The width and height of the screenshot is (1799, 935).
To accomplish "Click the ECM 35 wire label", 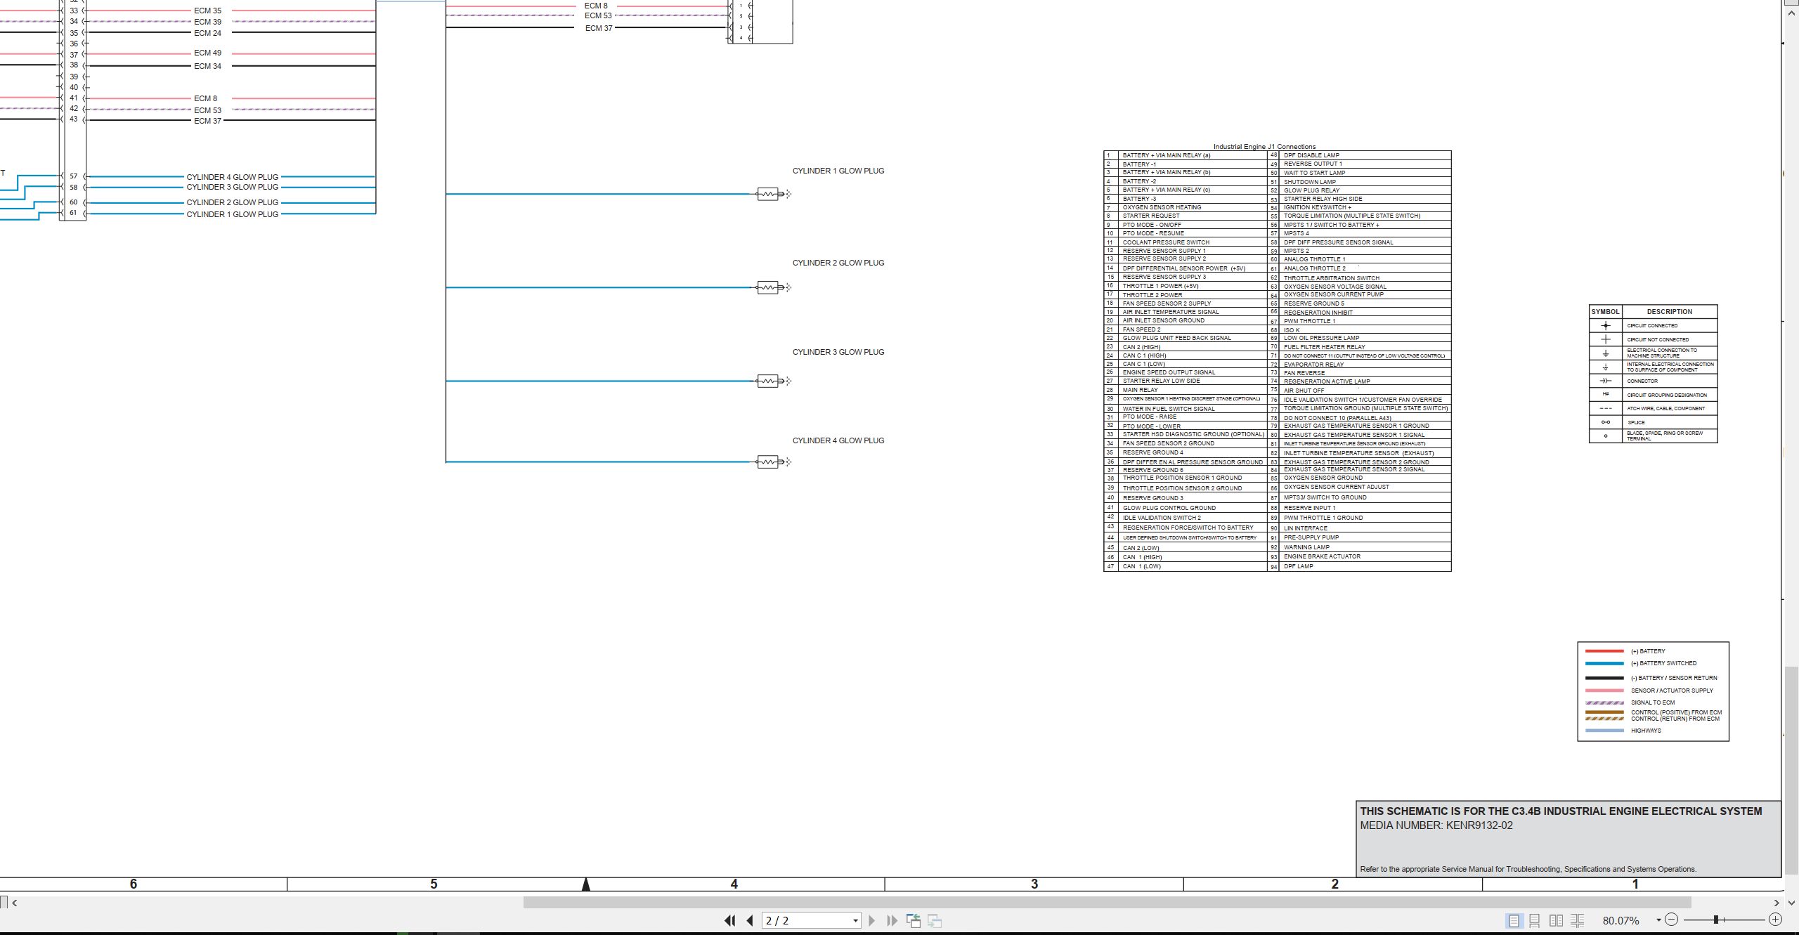I will tap(207, 11).
